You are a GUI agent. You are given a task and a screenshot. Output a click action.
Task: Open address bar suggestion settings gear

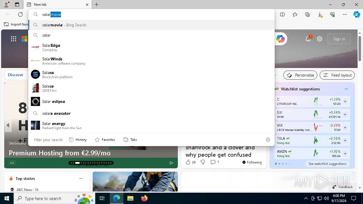(268, 140)
